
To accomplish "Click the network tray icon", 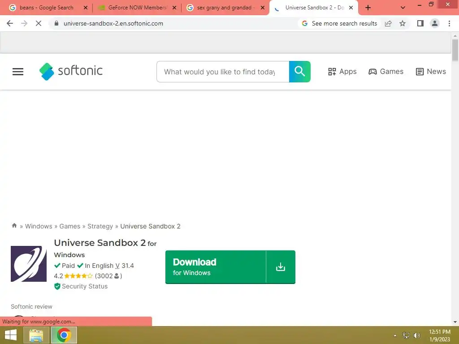I will click(x=406, y=335).
